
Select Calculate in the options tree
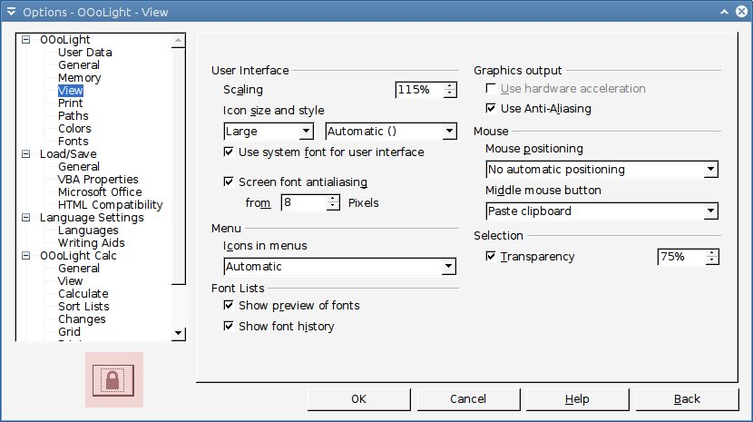tap(83, 294)
